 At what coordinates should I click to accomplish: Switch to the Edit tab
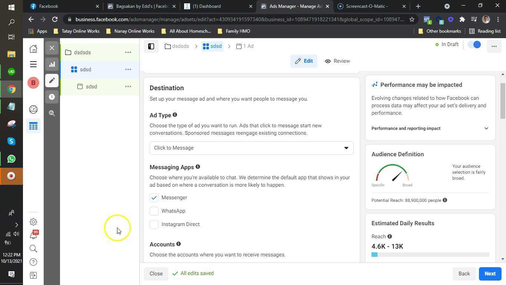tap(304, 61)
